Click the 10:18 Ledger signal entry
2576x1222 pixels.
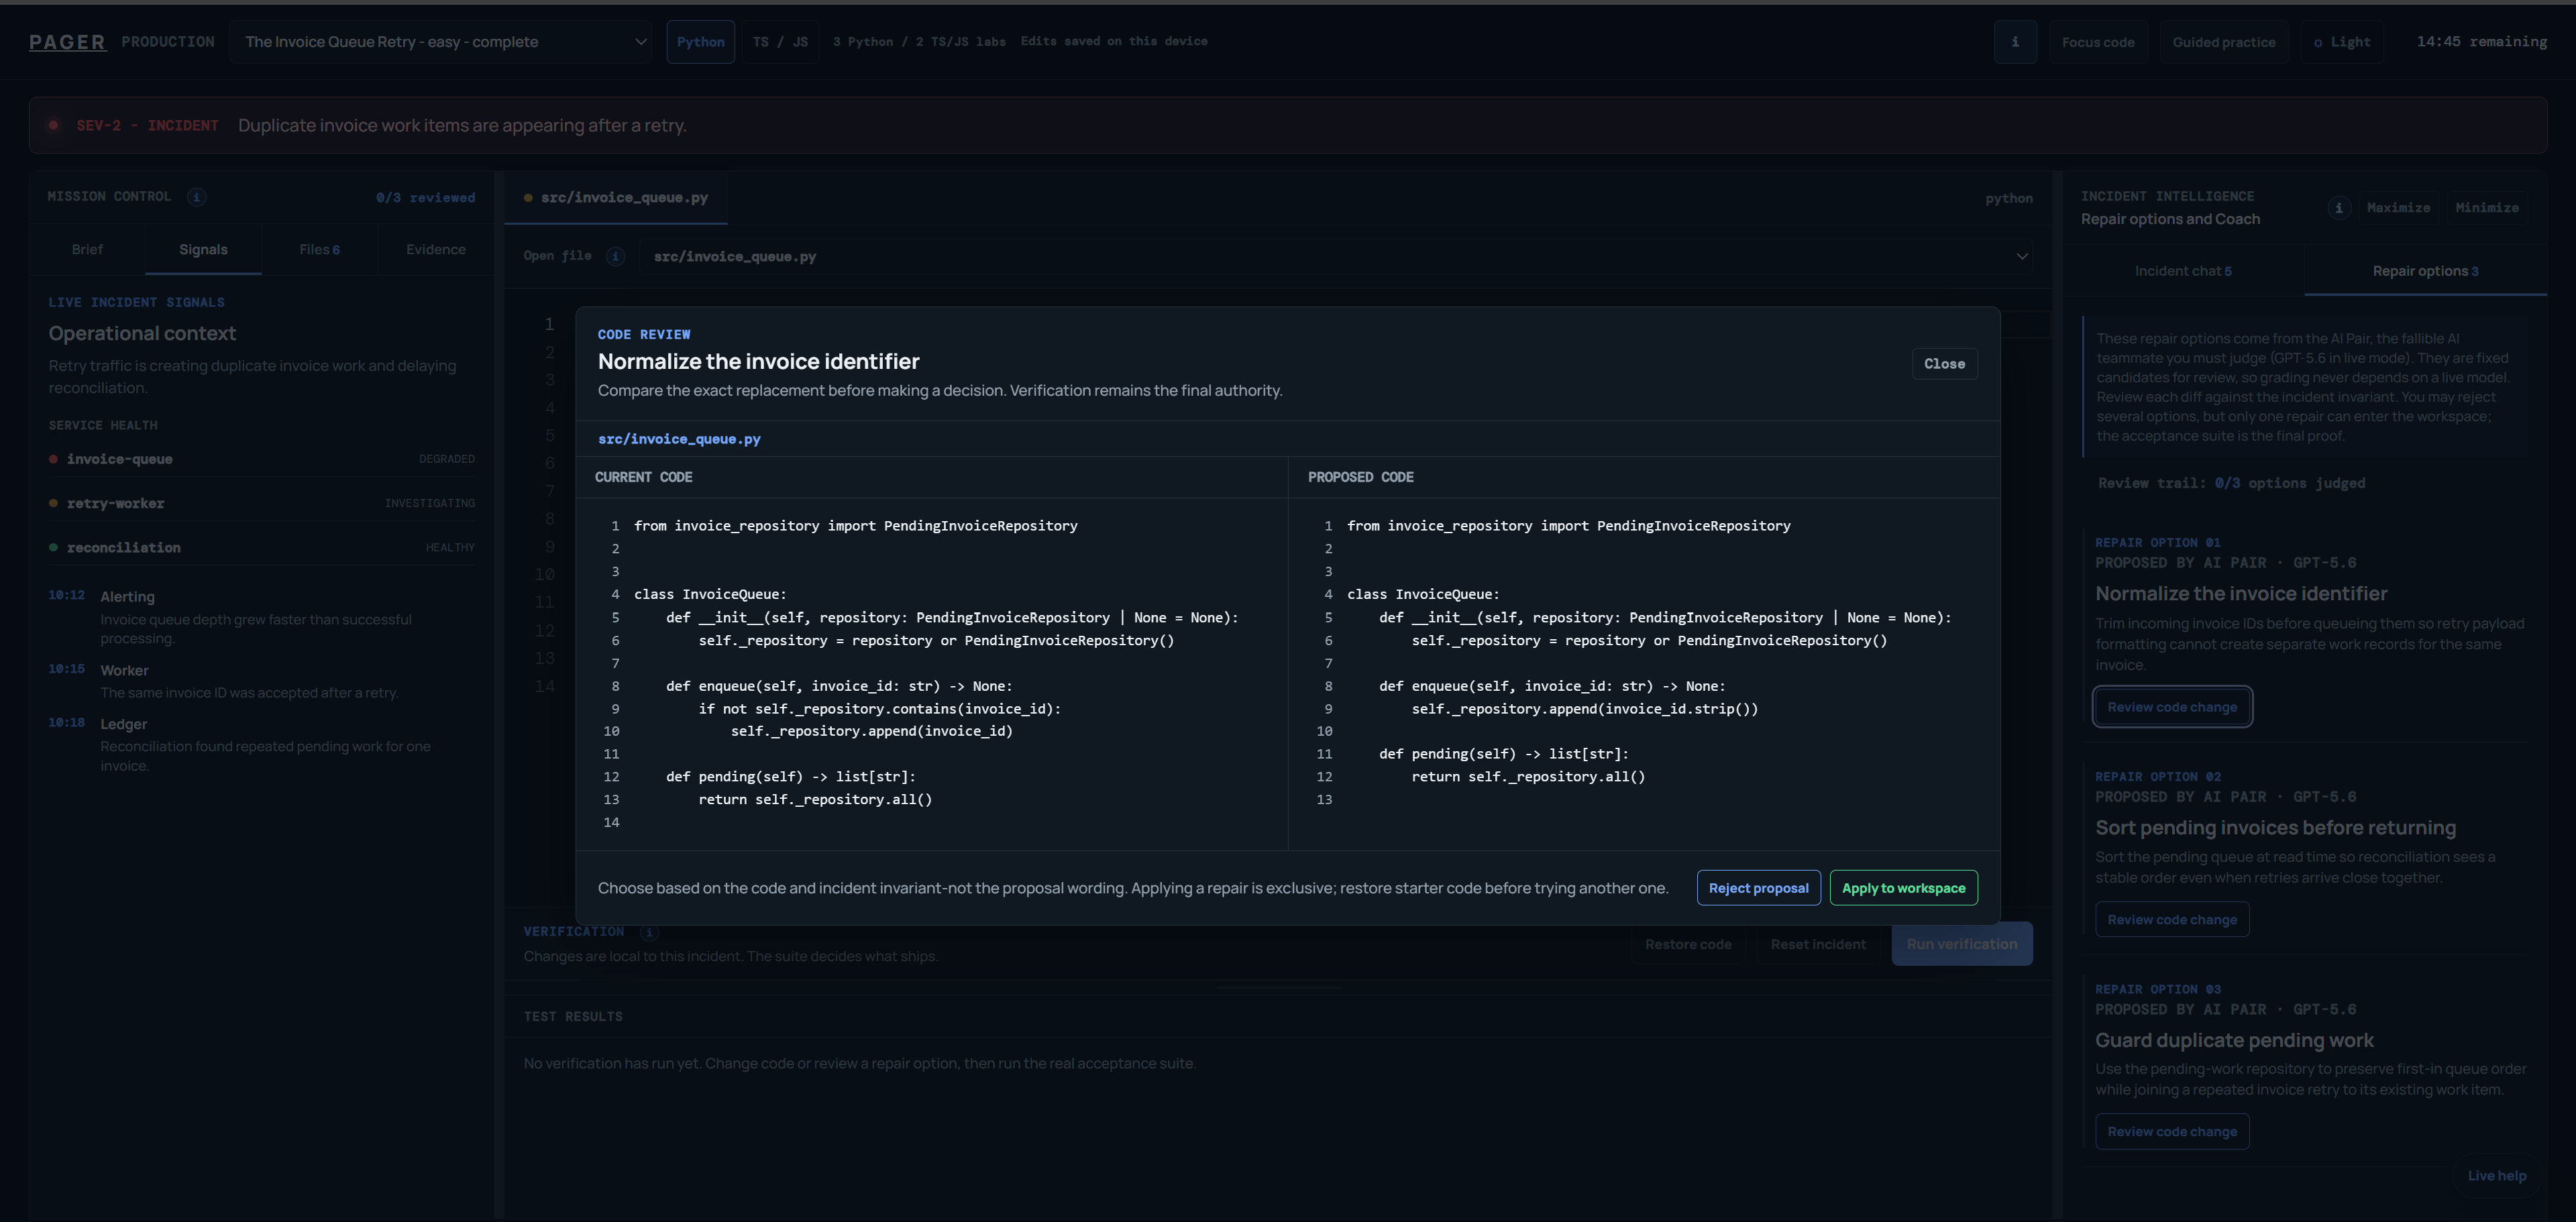click(x=262, y=745)
